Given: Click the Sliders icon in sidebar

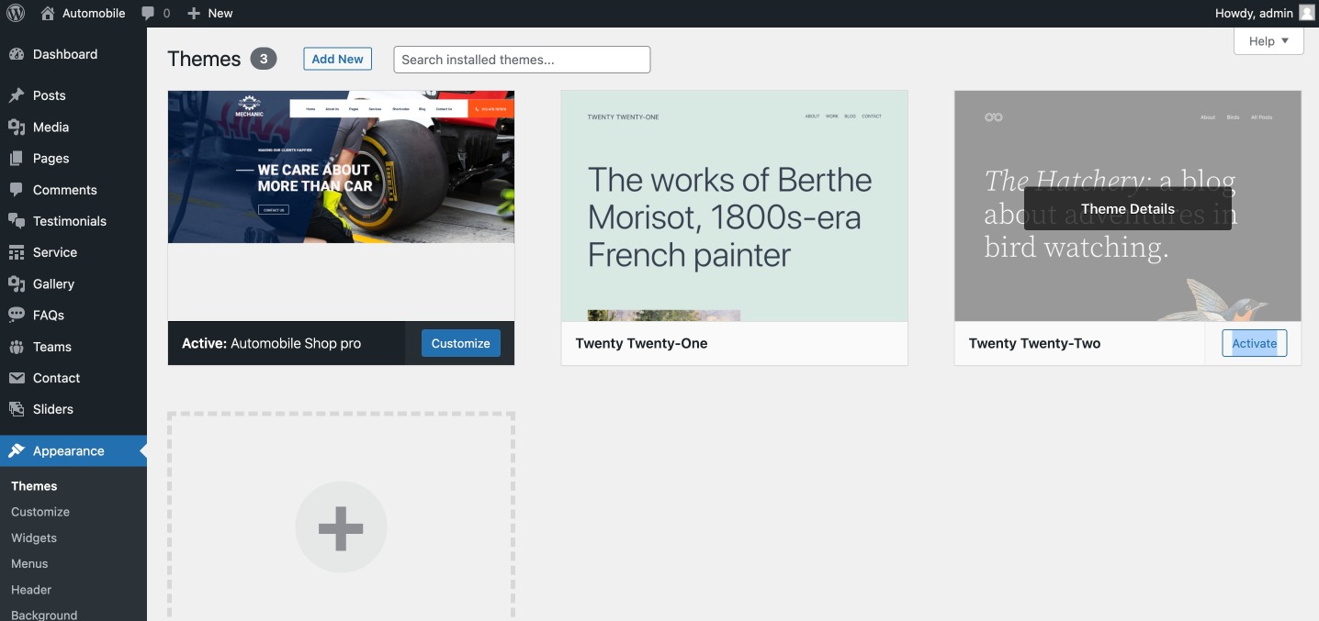Looking at the screenshot, I should [17, 409].
